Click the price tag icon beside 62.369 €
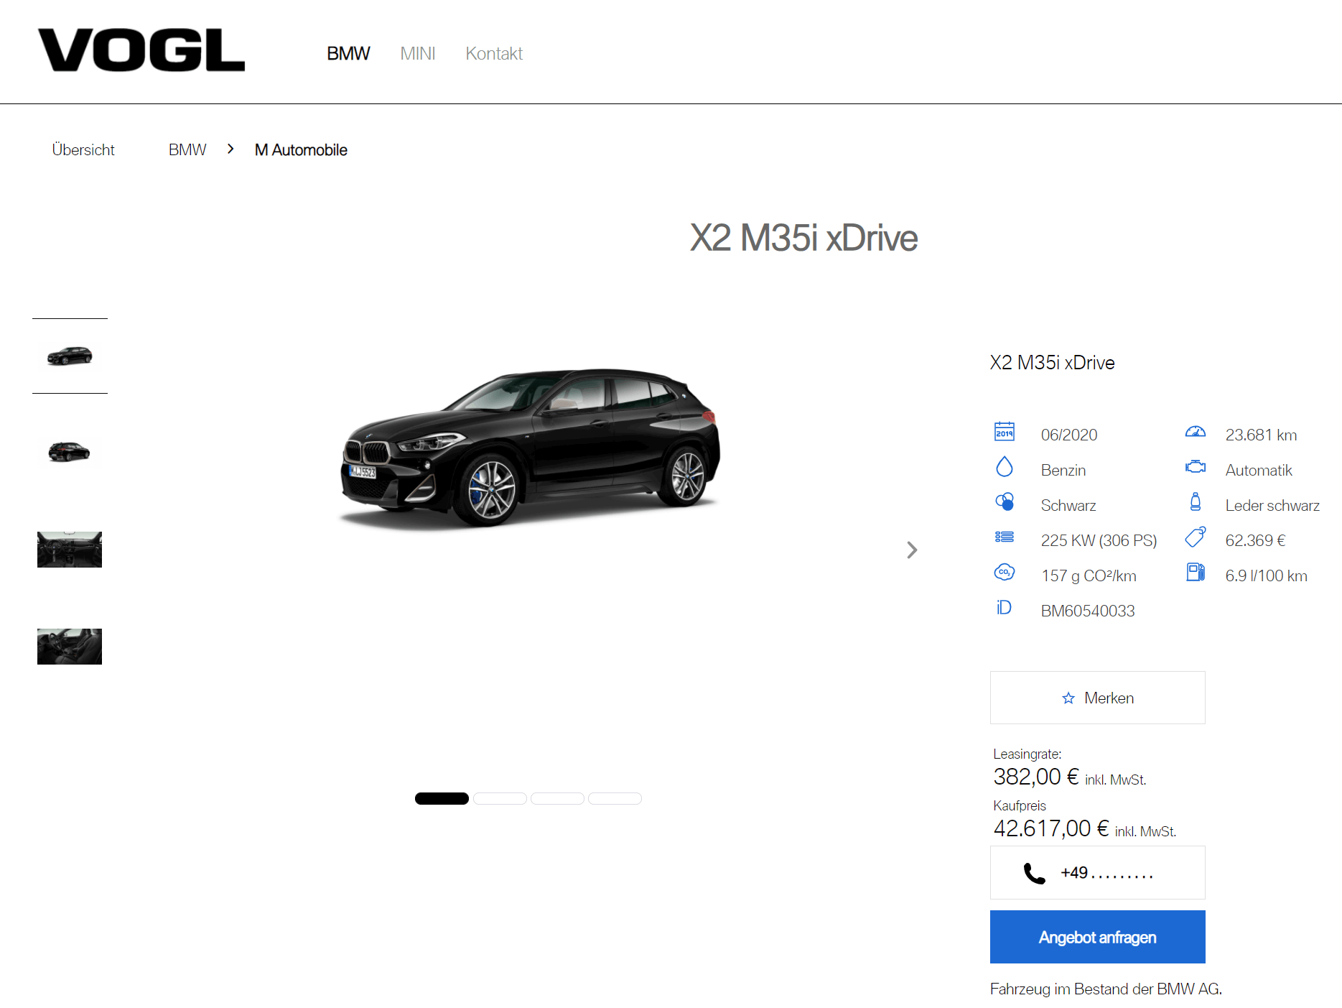Image resolution: width=1342 pixels, height=1008 pixels. (x=1195, y=537)
